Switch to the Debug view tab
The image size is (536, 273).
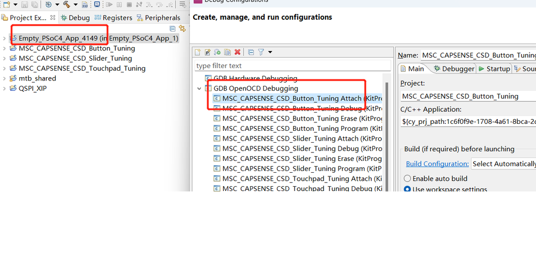[x=75, y=17]
